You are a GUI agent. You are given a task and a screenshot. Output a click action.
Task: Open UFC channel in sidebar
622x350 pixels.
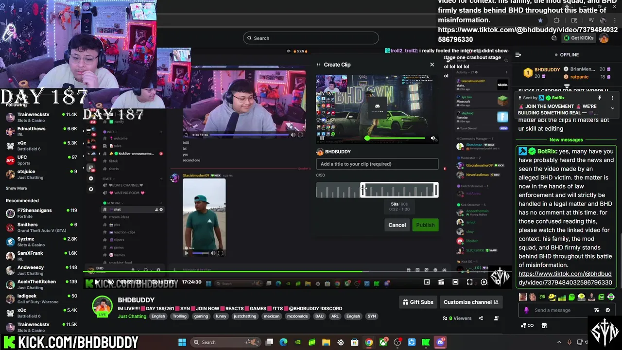(x=41, y=160)
